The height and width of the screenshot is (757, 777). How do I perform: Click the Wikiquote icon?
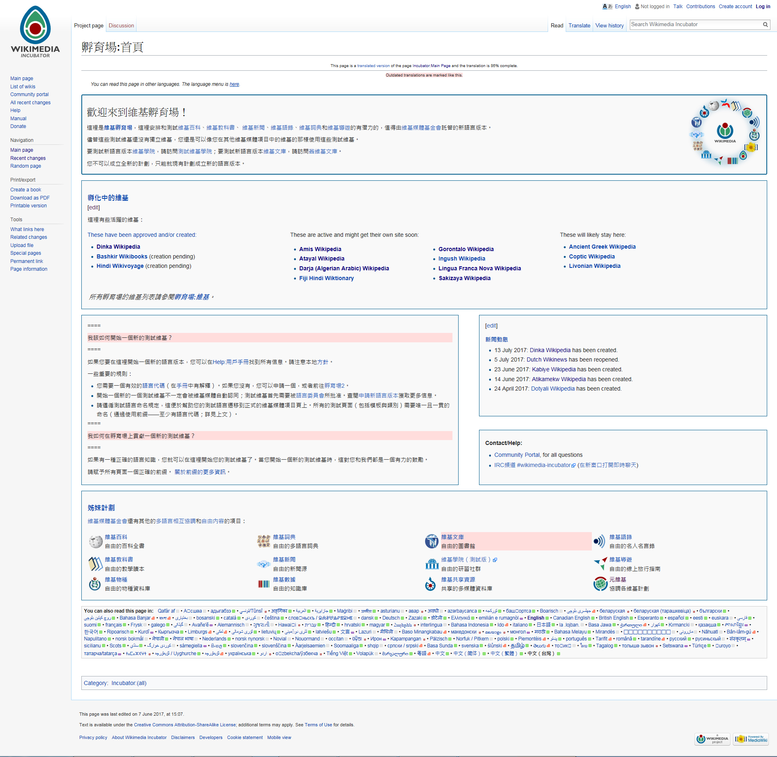600,541
